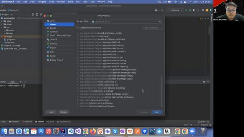This screenshot has width=244, height=137.
Task: Hide terminal panel with minus icon
Action: point(208,82)
